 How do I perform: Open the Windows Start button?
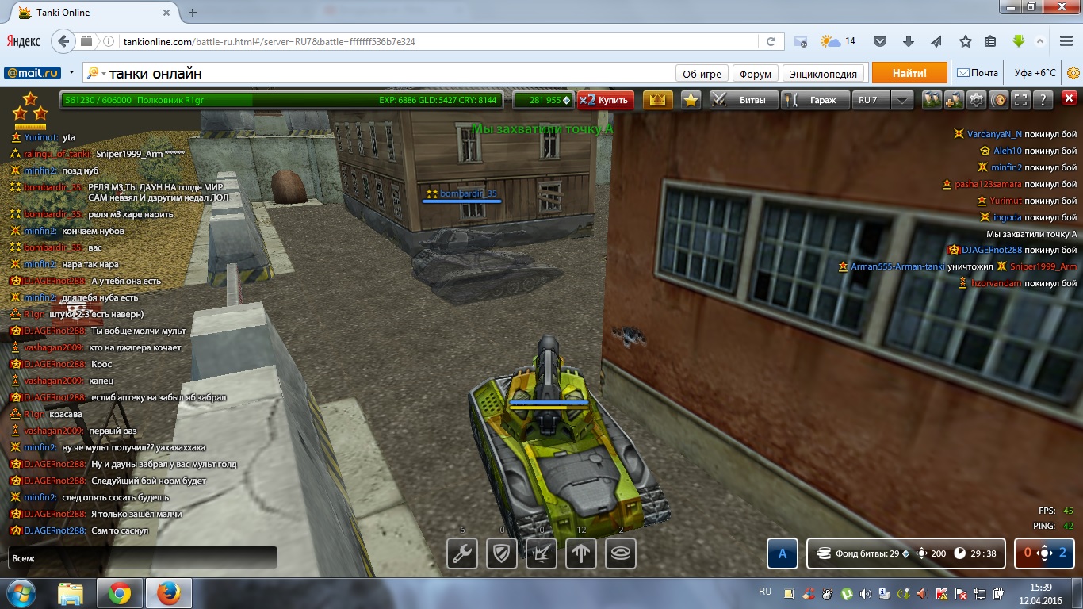[x=21, y=593]
